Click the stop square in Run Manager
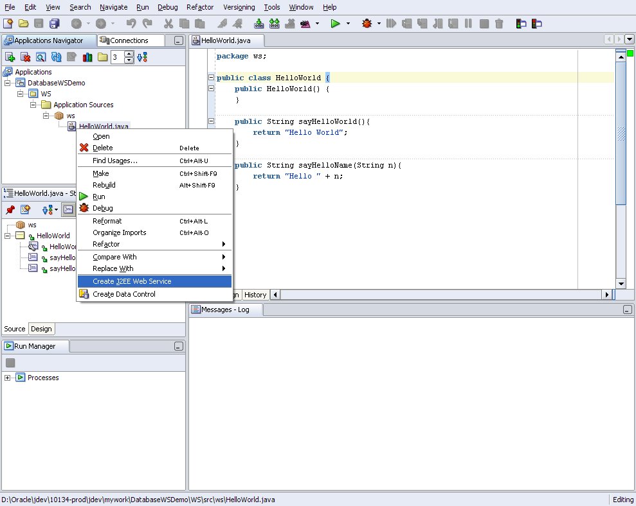Image resolution: width=636 pixels, height=506 pixels. pyautogui.click(x=10, y=363)
